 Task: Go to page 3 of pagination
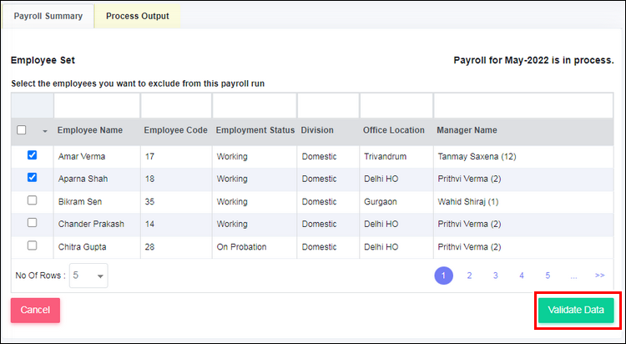click(x=496, y=276)
